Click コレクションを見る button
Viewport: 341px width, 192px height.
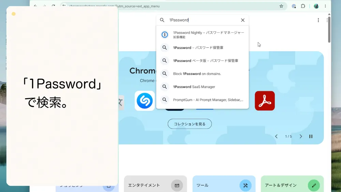[x=190, y=124]
